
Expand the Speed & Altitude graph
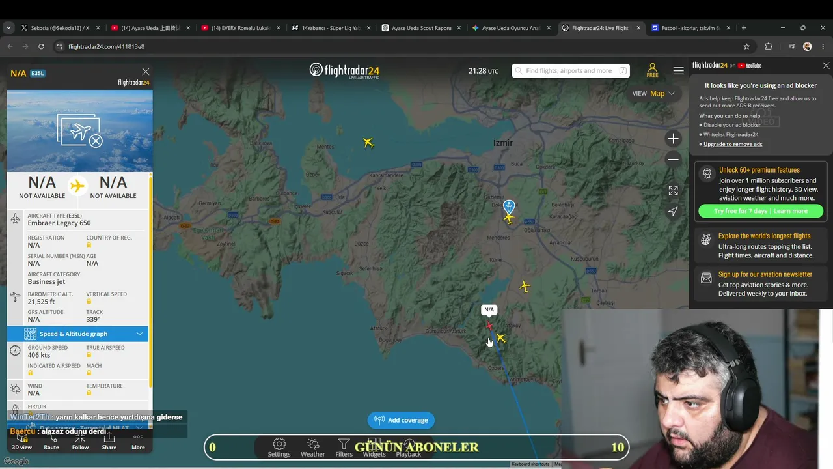[78, 334]
